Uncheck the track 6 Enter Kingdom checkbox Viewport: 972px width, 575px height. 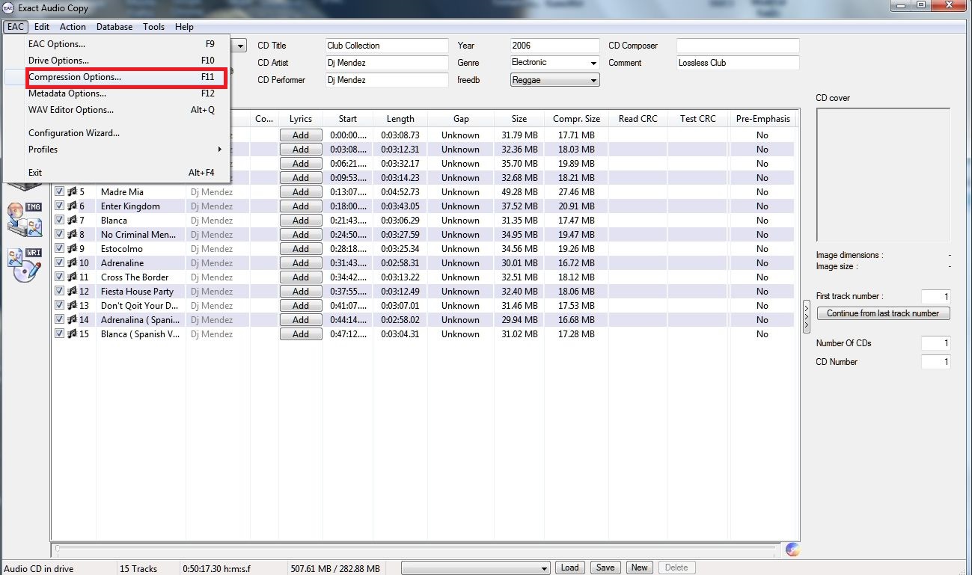[60, 206]
